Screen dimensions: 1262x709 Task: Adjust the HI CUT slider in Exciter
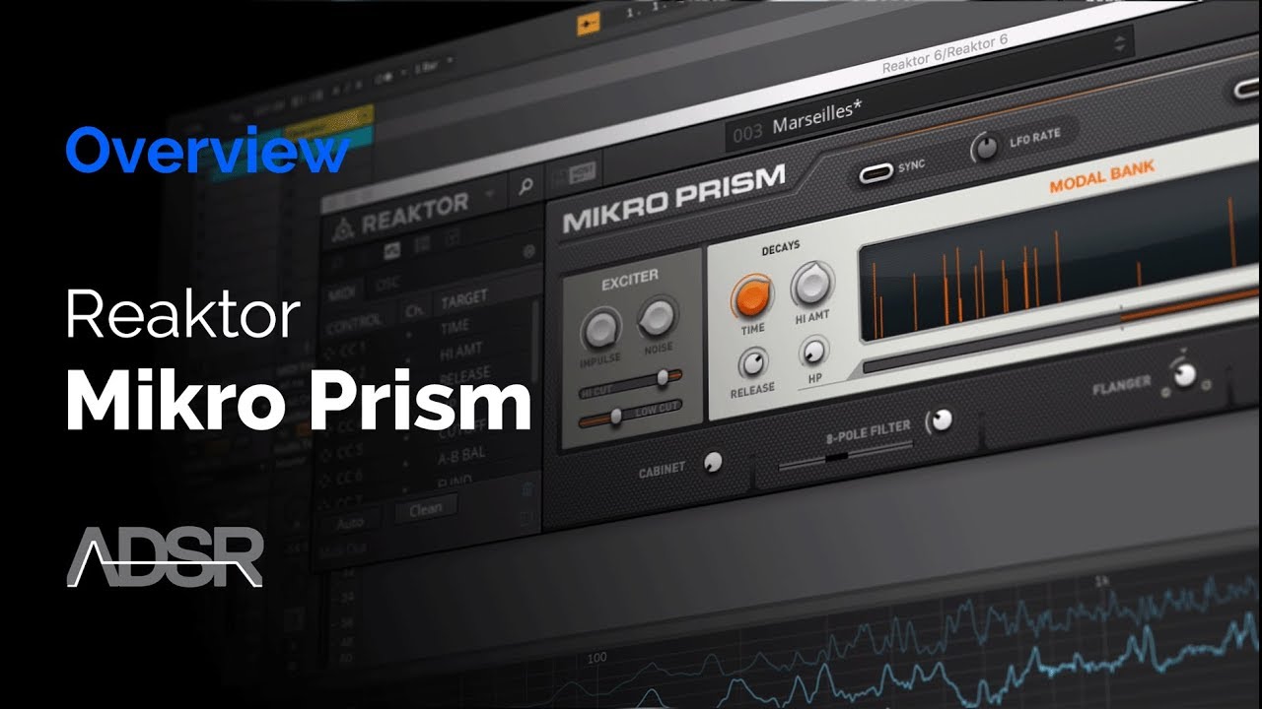(629, 383)
